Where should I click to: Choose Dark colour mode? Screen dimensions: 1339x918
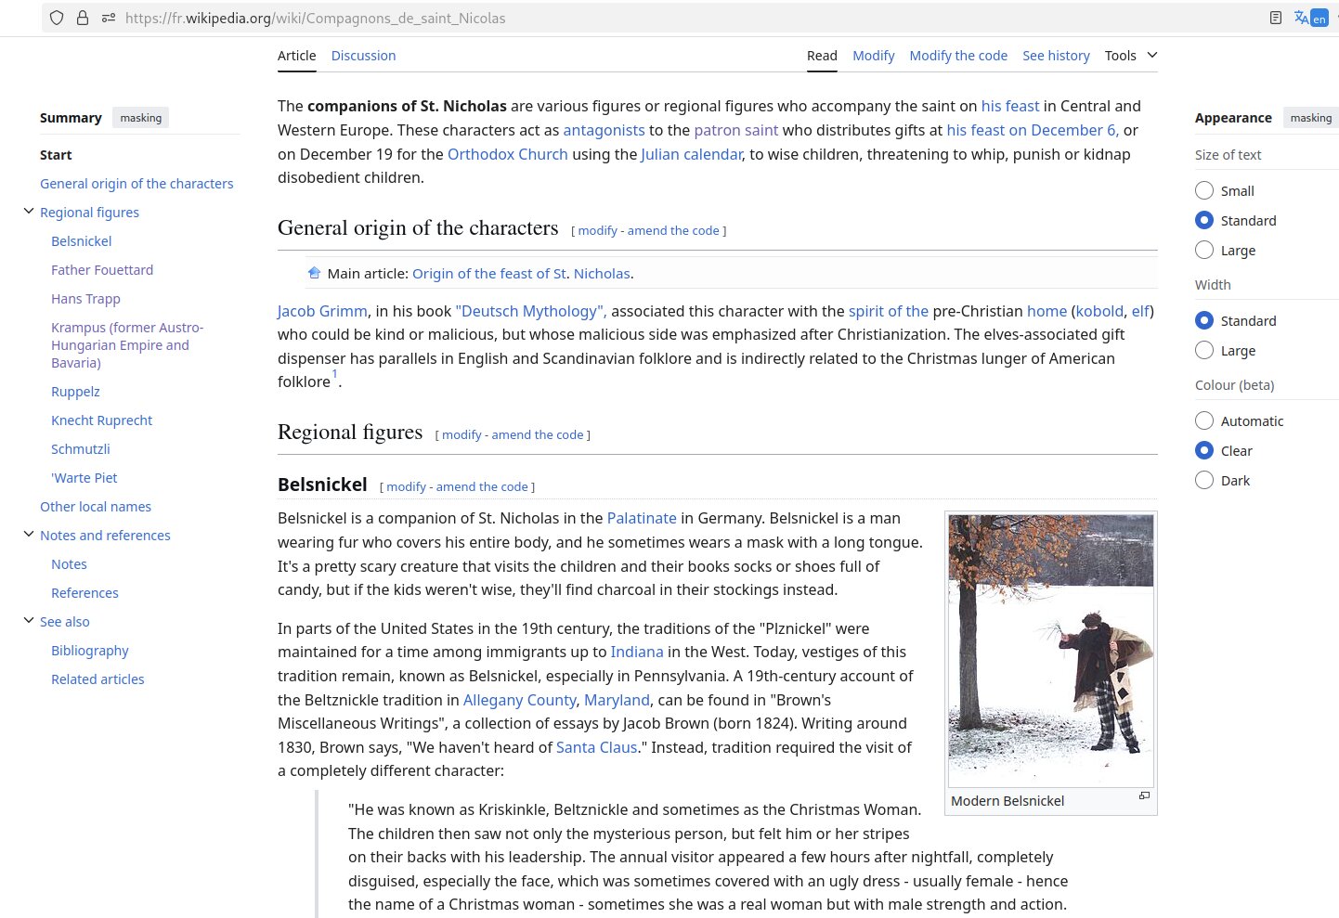click(1204, 480)
